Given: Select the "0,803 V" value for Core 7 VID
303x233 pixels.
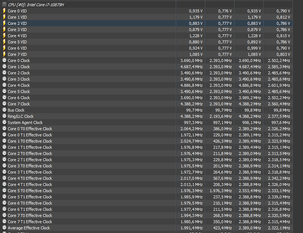Looking at the screenshot, I should coord(283,54).
